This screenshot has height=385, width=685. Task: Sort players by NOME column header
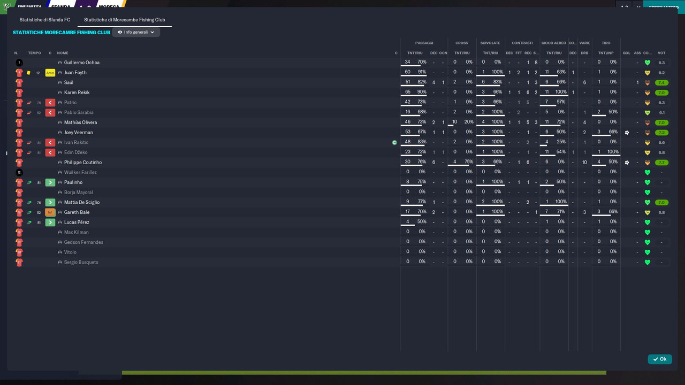[63, 53]
